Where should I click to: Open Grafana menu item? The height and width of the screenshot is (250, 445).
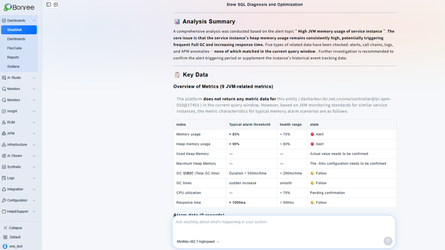13,67
